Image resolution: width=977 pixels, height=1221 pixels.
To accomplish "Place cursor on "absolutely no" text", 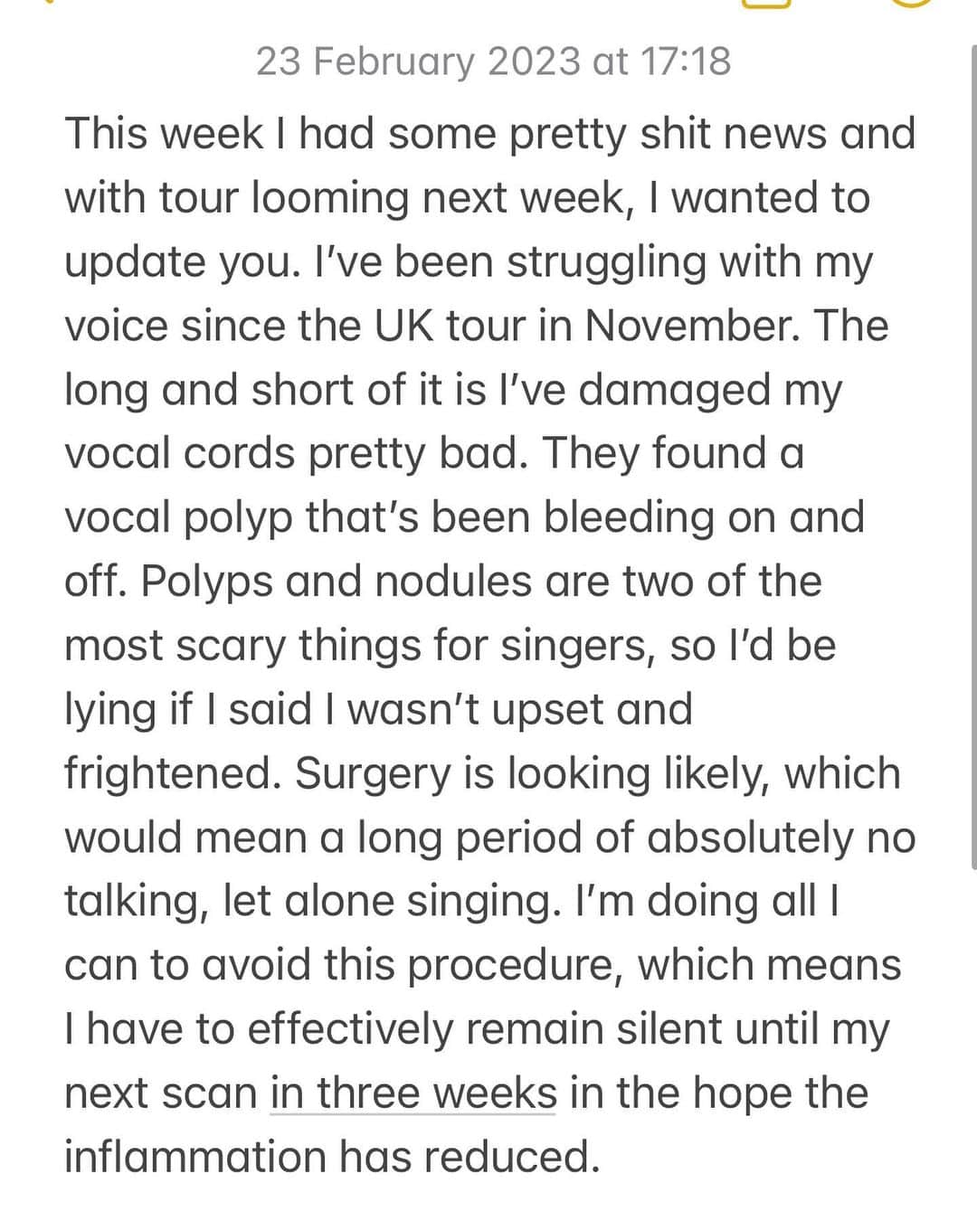I will tap(781, 838).
